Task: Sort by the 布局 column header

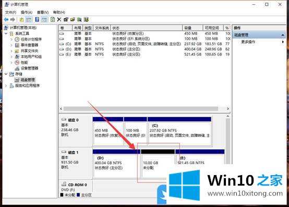Action: [77, 28]
